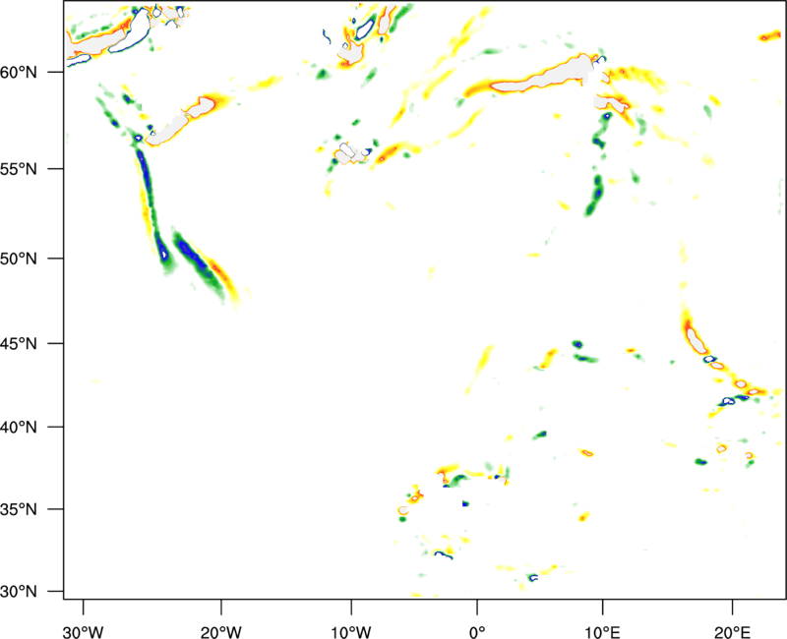The height and width of the screenshot is (639, 787).
Task: Click the 20°E longitude label
Action: pos(731,632)
